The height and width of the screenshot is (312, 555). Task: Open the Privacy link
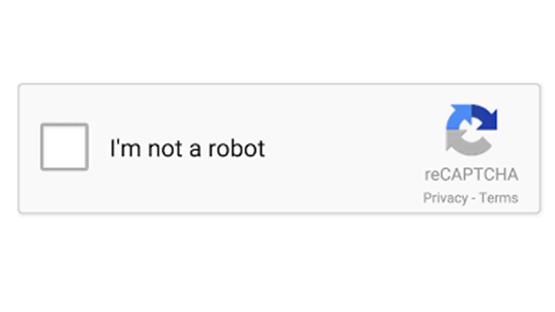(444, 198)
